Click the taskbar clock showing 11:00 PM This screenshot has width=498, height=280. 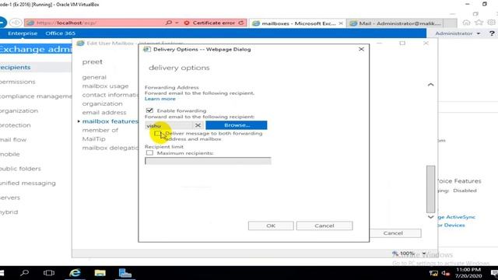(468, 273)
